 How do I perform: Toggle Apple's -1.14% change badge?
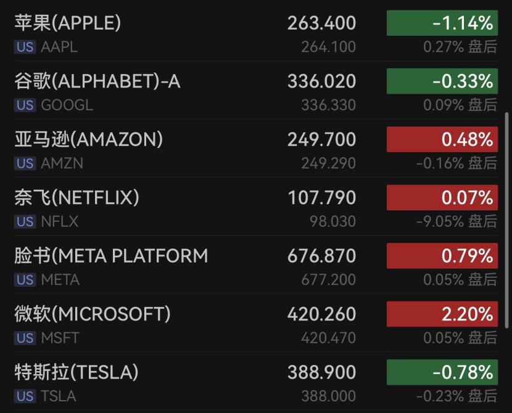[442, 23]
